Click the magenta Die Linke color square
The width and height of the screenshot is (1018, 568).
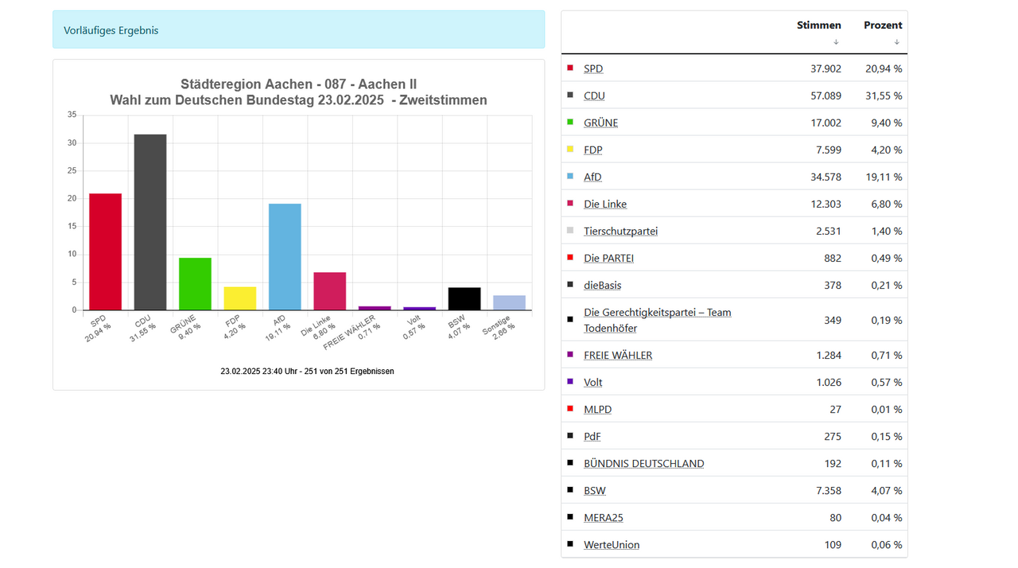coord(570,204)
